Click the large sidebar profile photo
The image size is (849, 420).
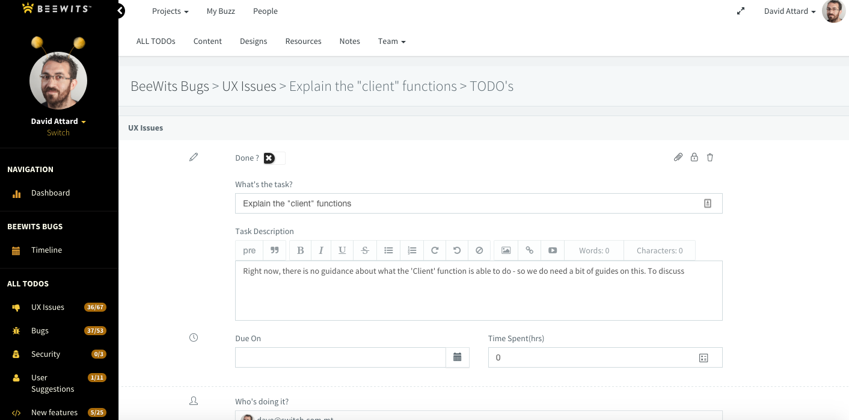coord(58,80)
